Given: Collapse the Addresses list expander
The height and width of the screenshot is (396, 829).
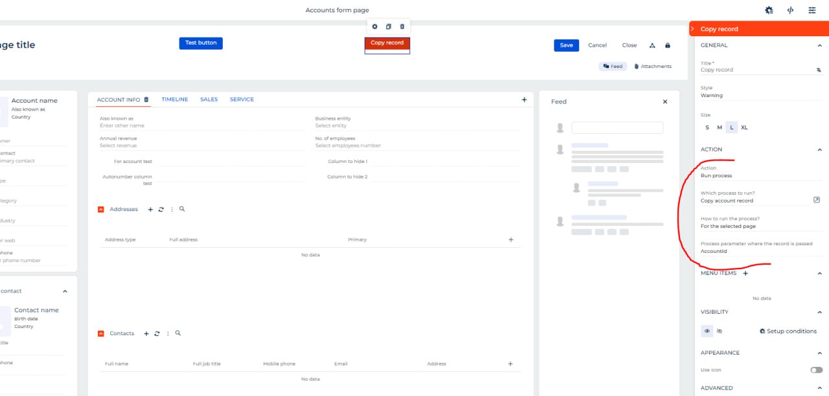Looking at the screenshot, I should coord(100,210).
